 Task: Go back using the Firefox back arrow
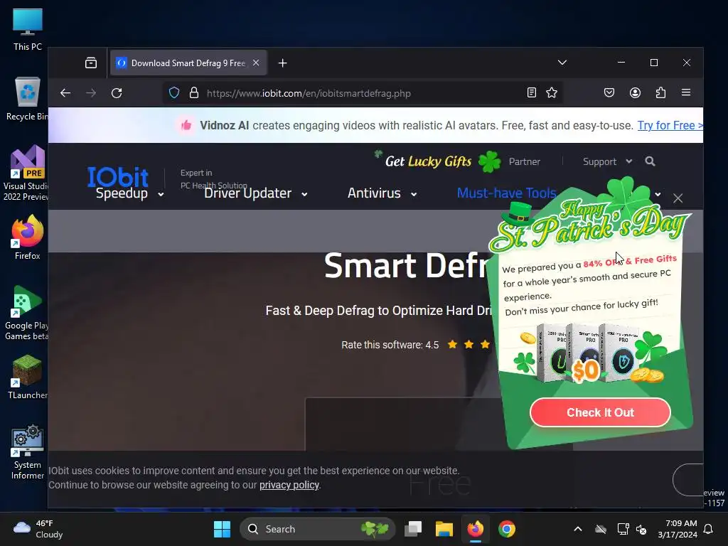pyautogui.click(x=65, y=93)
